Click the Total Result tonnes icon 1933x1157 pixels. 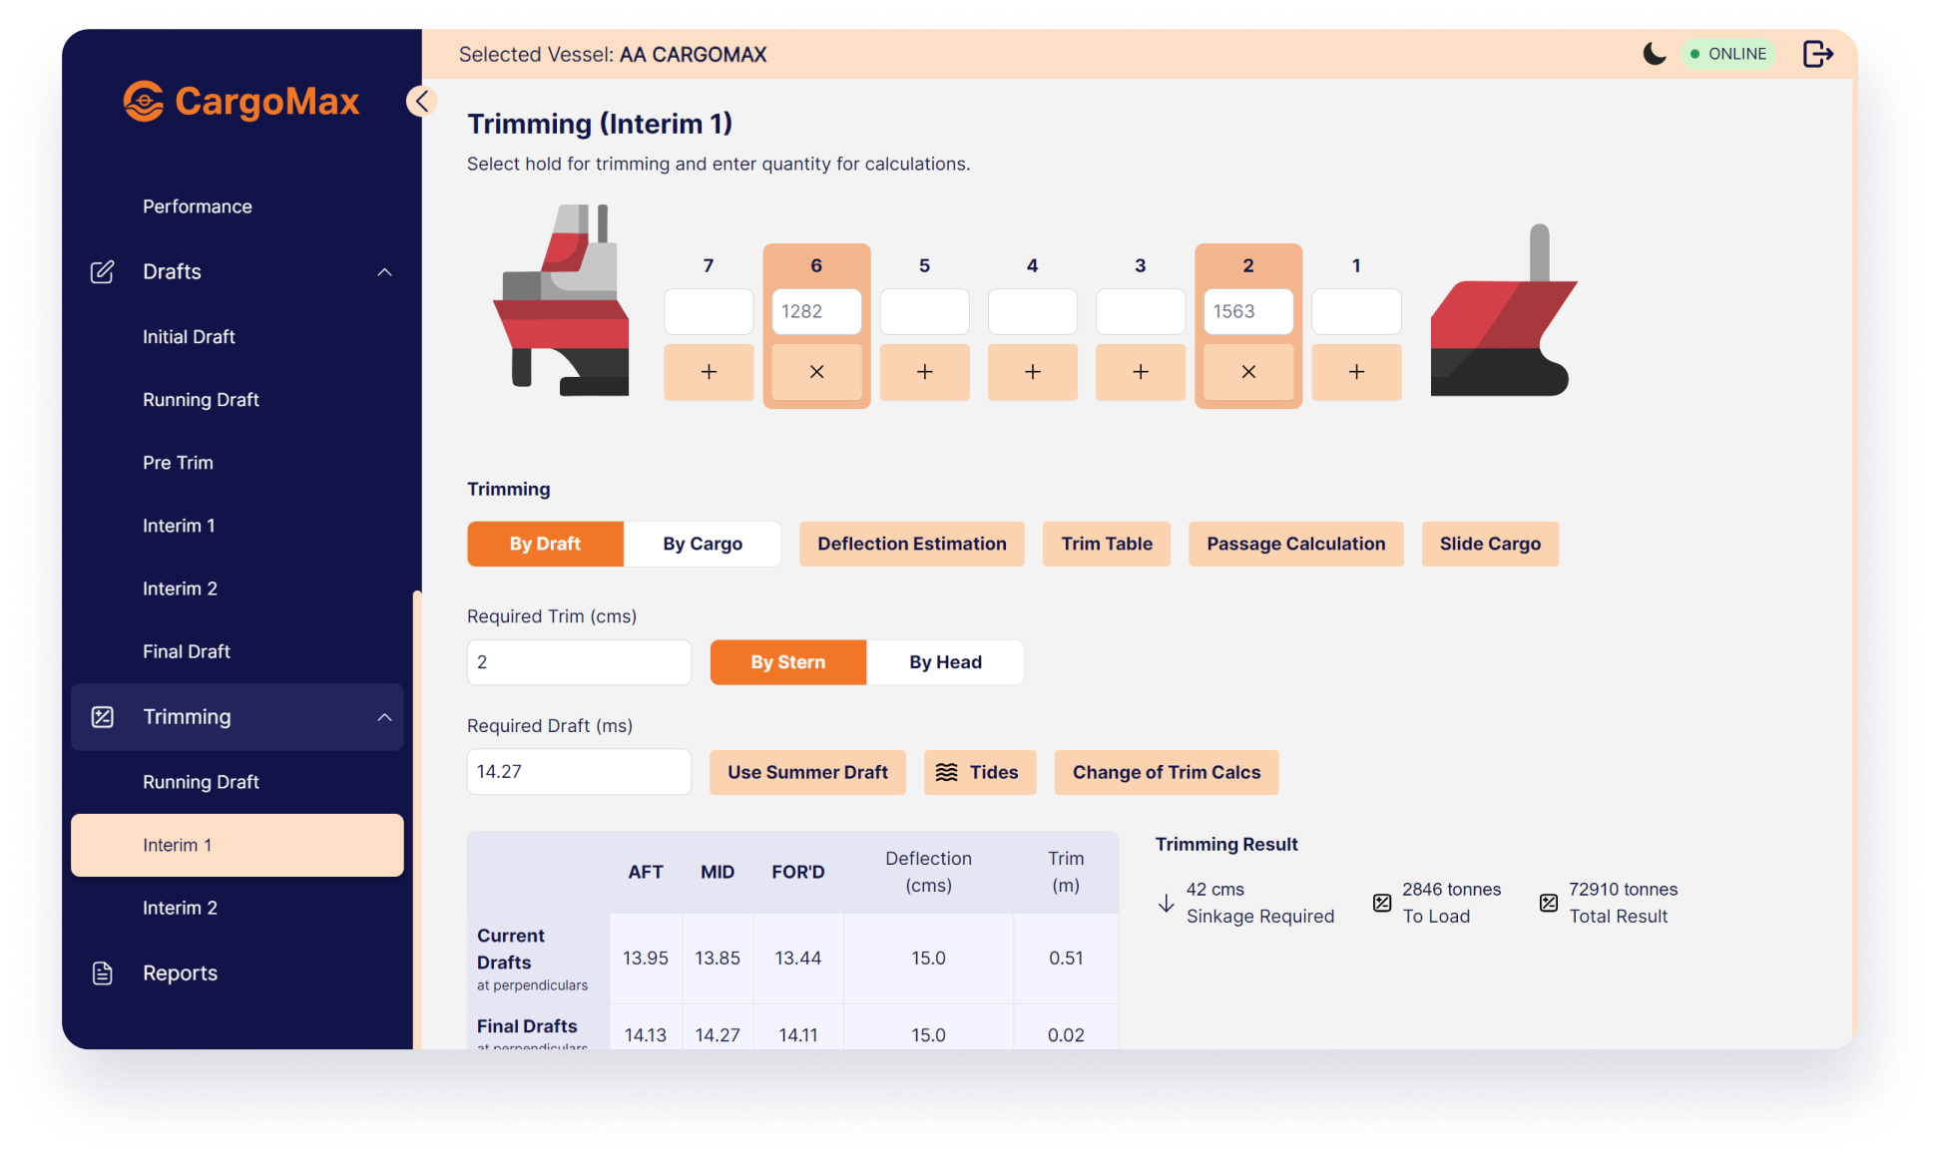click(1549, 903)
